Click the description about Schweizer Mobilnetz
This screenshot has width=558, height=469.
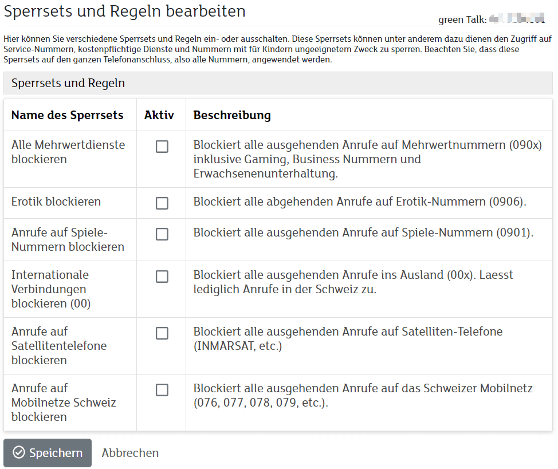coord(363,395)
